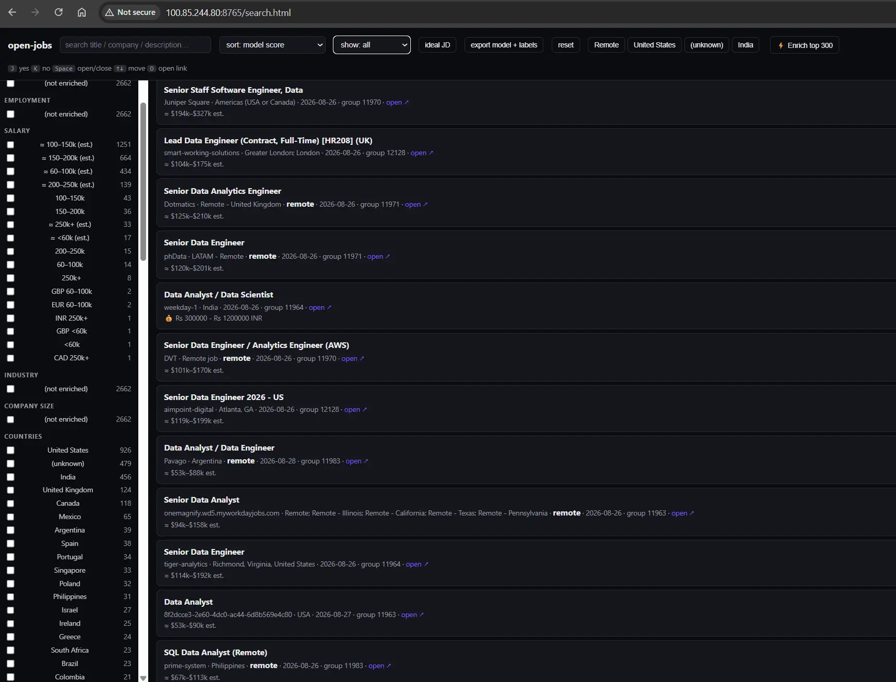
Task: Apply the Remote quick filter
Action: [606, 45]
